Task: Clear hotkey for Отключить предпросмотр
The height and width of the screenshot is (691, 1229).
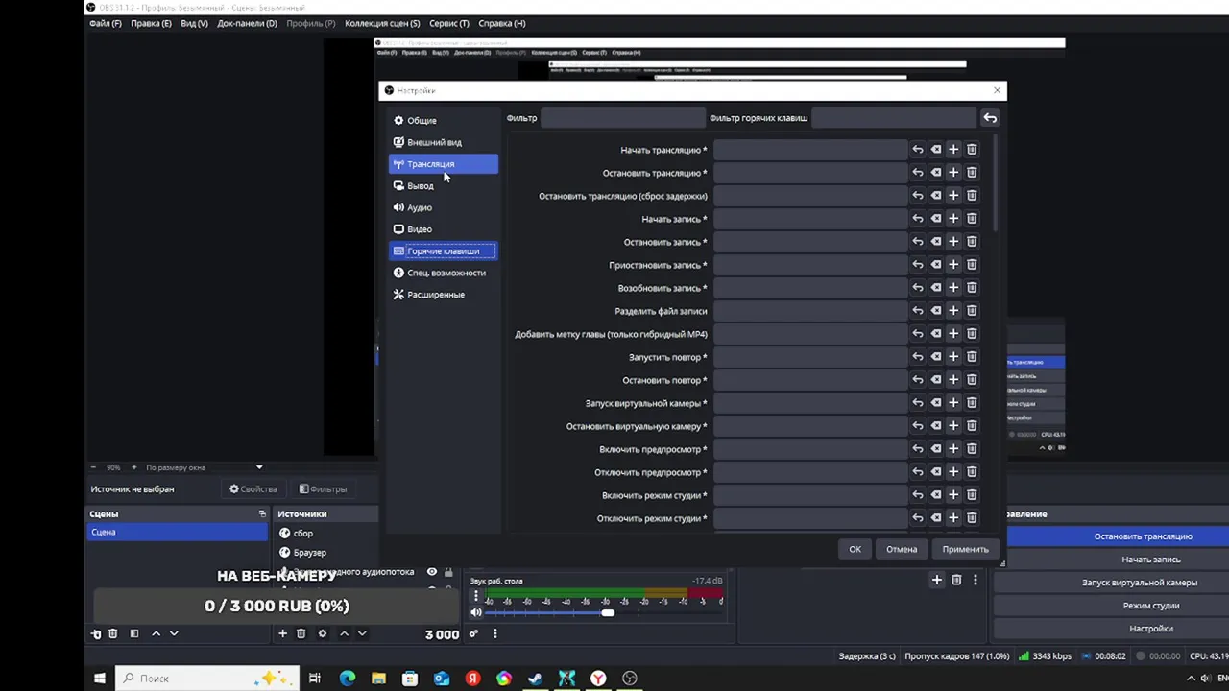Action: click(936, 472)
